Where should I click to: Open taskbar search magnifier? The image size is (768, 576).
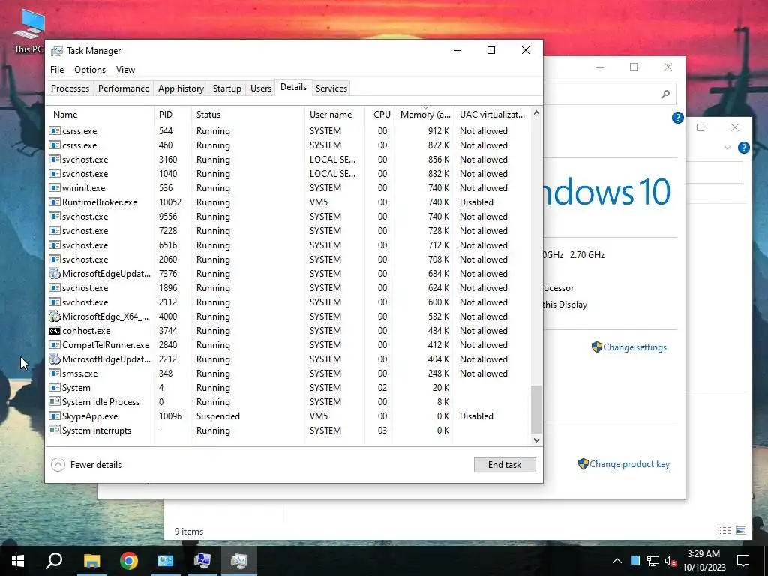point(54,561)
